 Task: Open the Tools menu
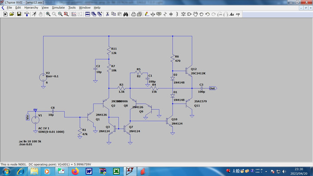[72, 7]
